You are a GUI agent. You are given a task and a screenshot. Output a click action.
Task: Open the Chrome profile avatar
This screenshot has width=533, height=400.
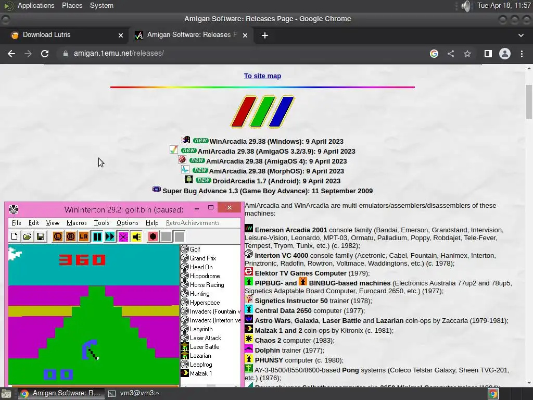pos(505,54)
